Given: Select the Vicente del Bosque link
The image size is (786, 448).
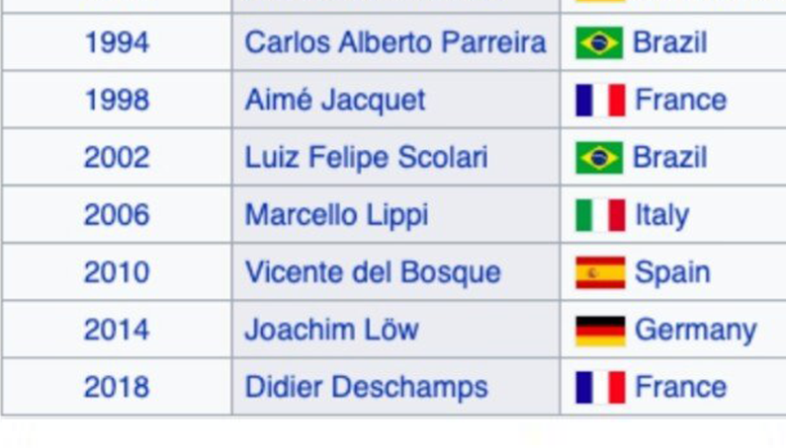Looking at the screenshot, I should pos(373,272).
